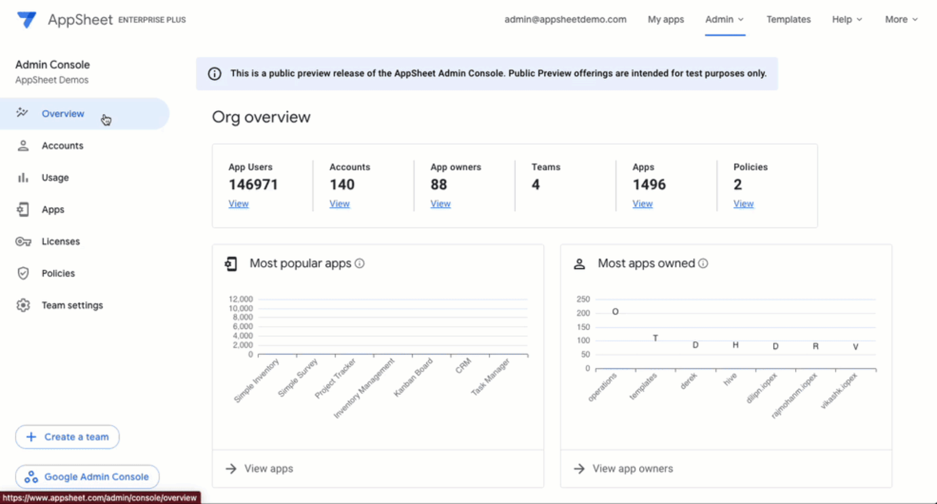Click View link under Accounts count
The image size is (937, 504).
point(340,204)
